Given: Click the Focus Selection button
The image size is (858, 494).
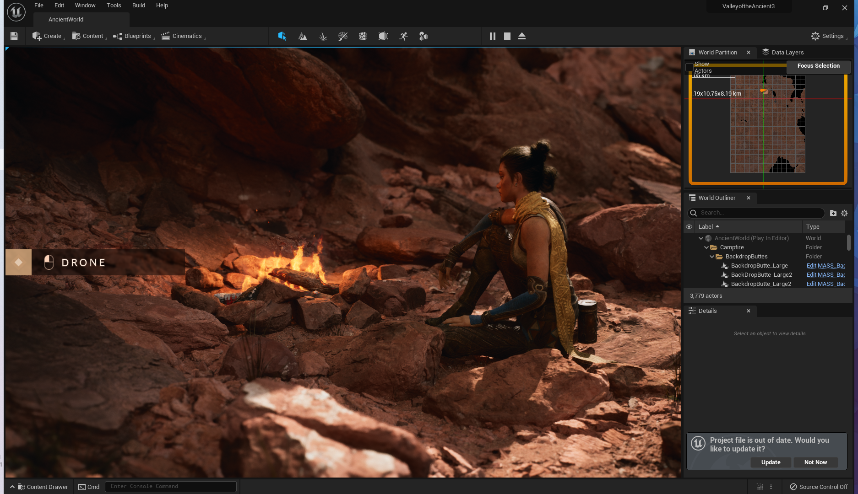Looking at the screenshot, I should click(x=819, y=66).
